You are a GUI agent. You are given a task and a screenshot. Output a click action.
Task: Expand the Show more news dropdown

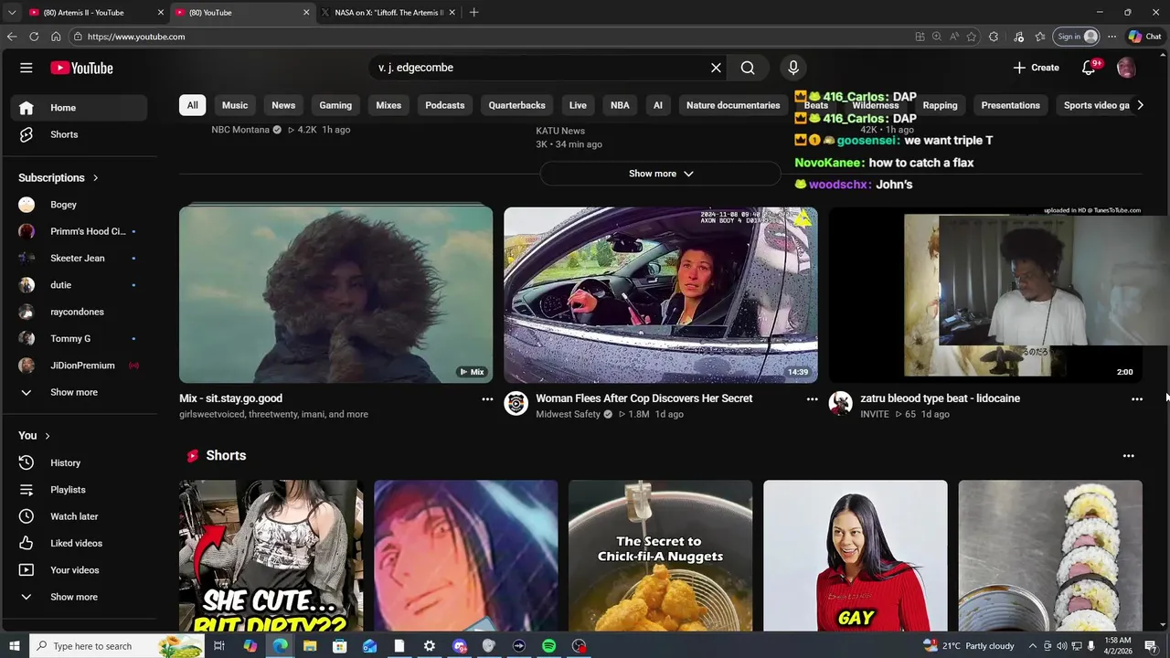tap(661, 174)
